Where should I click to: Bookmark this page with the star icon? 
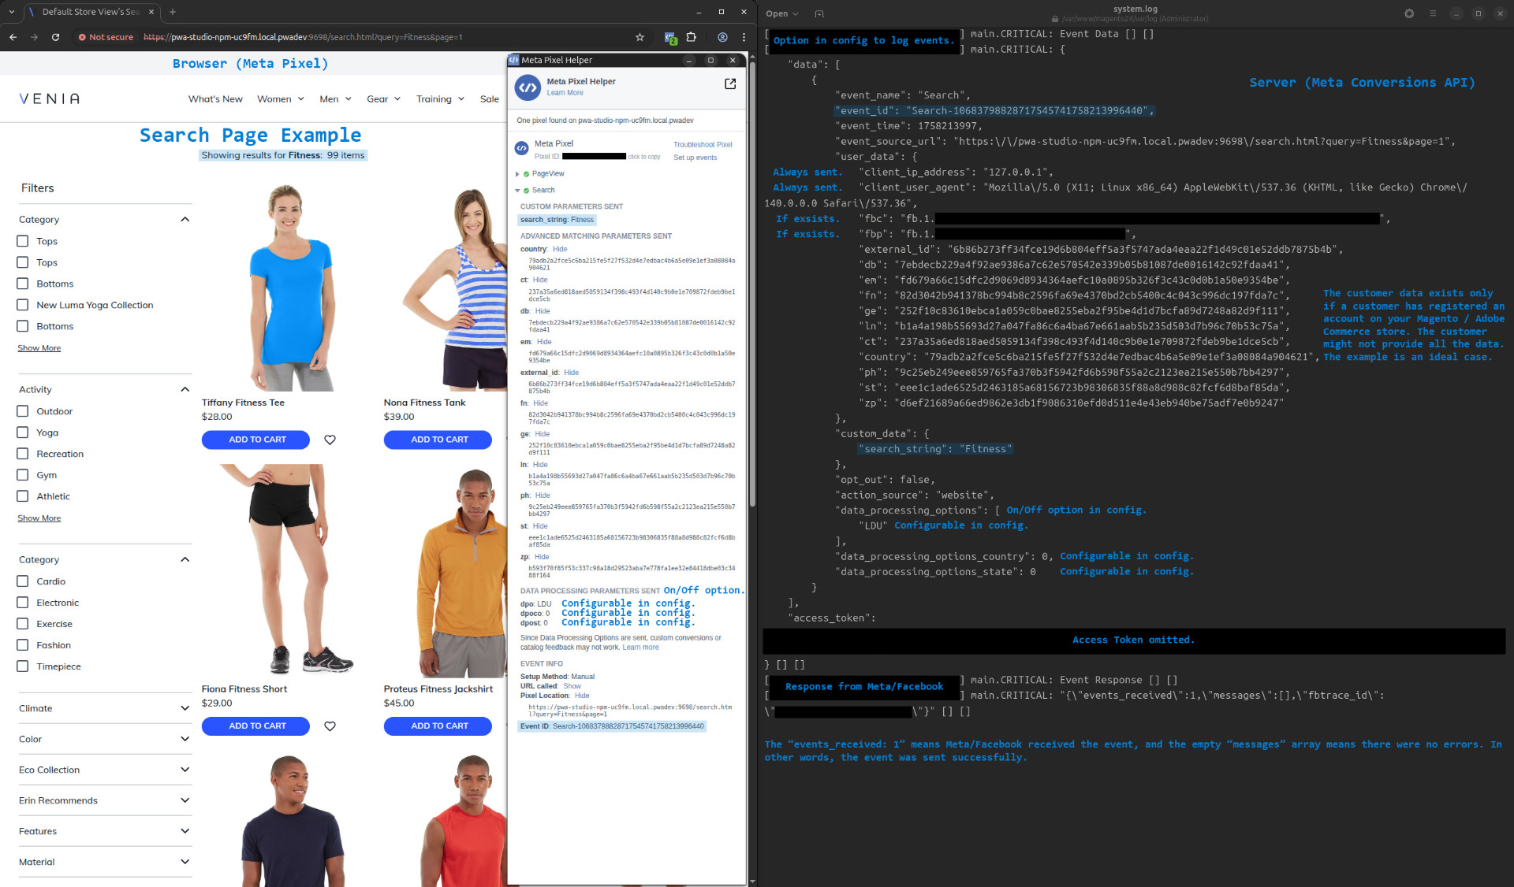pos(640,37)
